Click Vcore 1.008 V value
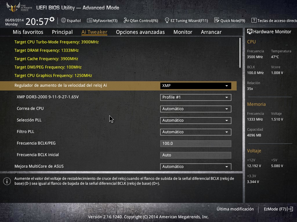297x222 pixels. pos(277,73)
